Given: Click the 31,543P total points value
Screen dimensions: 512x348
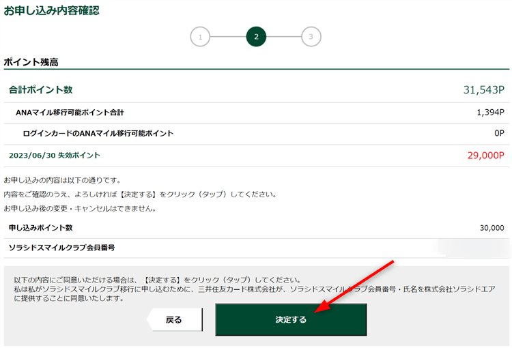Looking at the screenshot, I should (483, 90).
